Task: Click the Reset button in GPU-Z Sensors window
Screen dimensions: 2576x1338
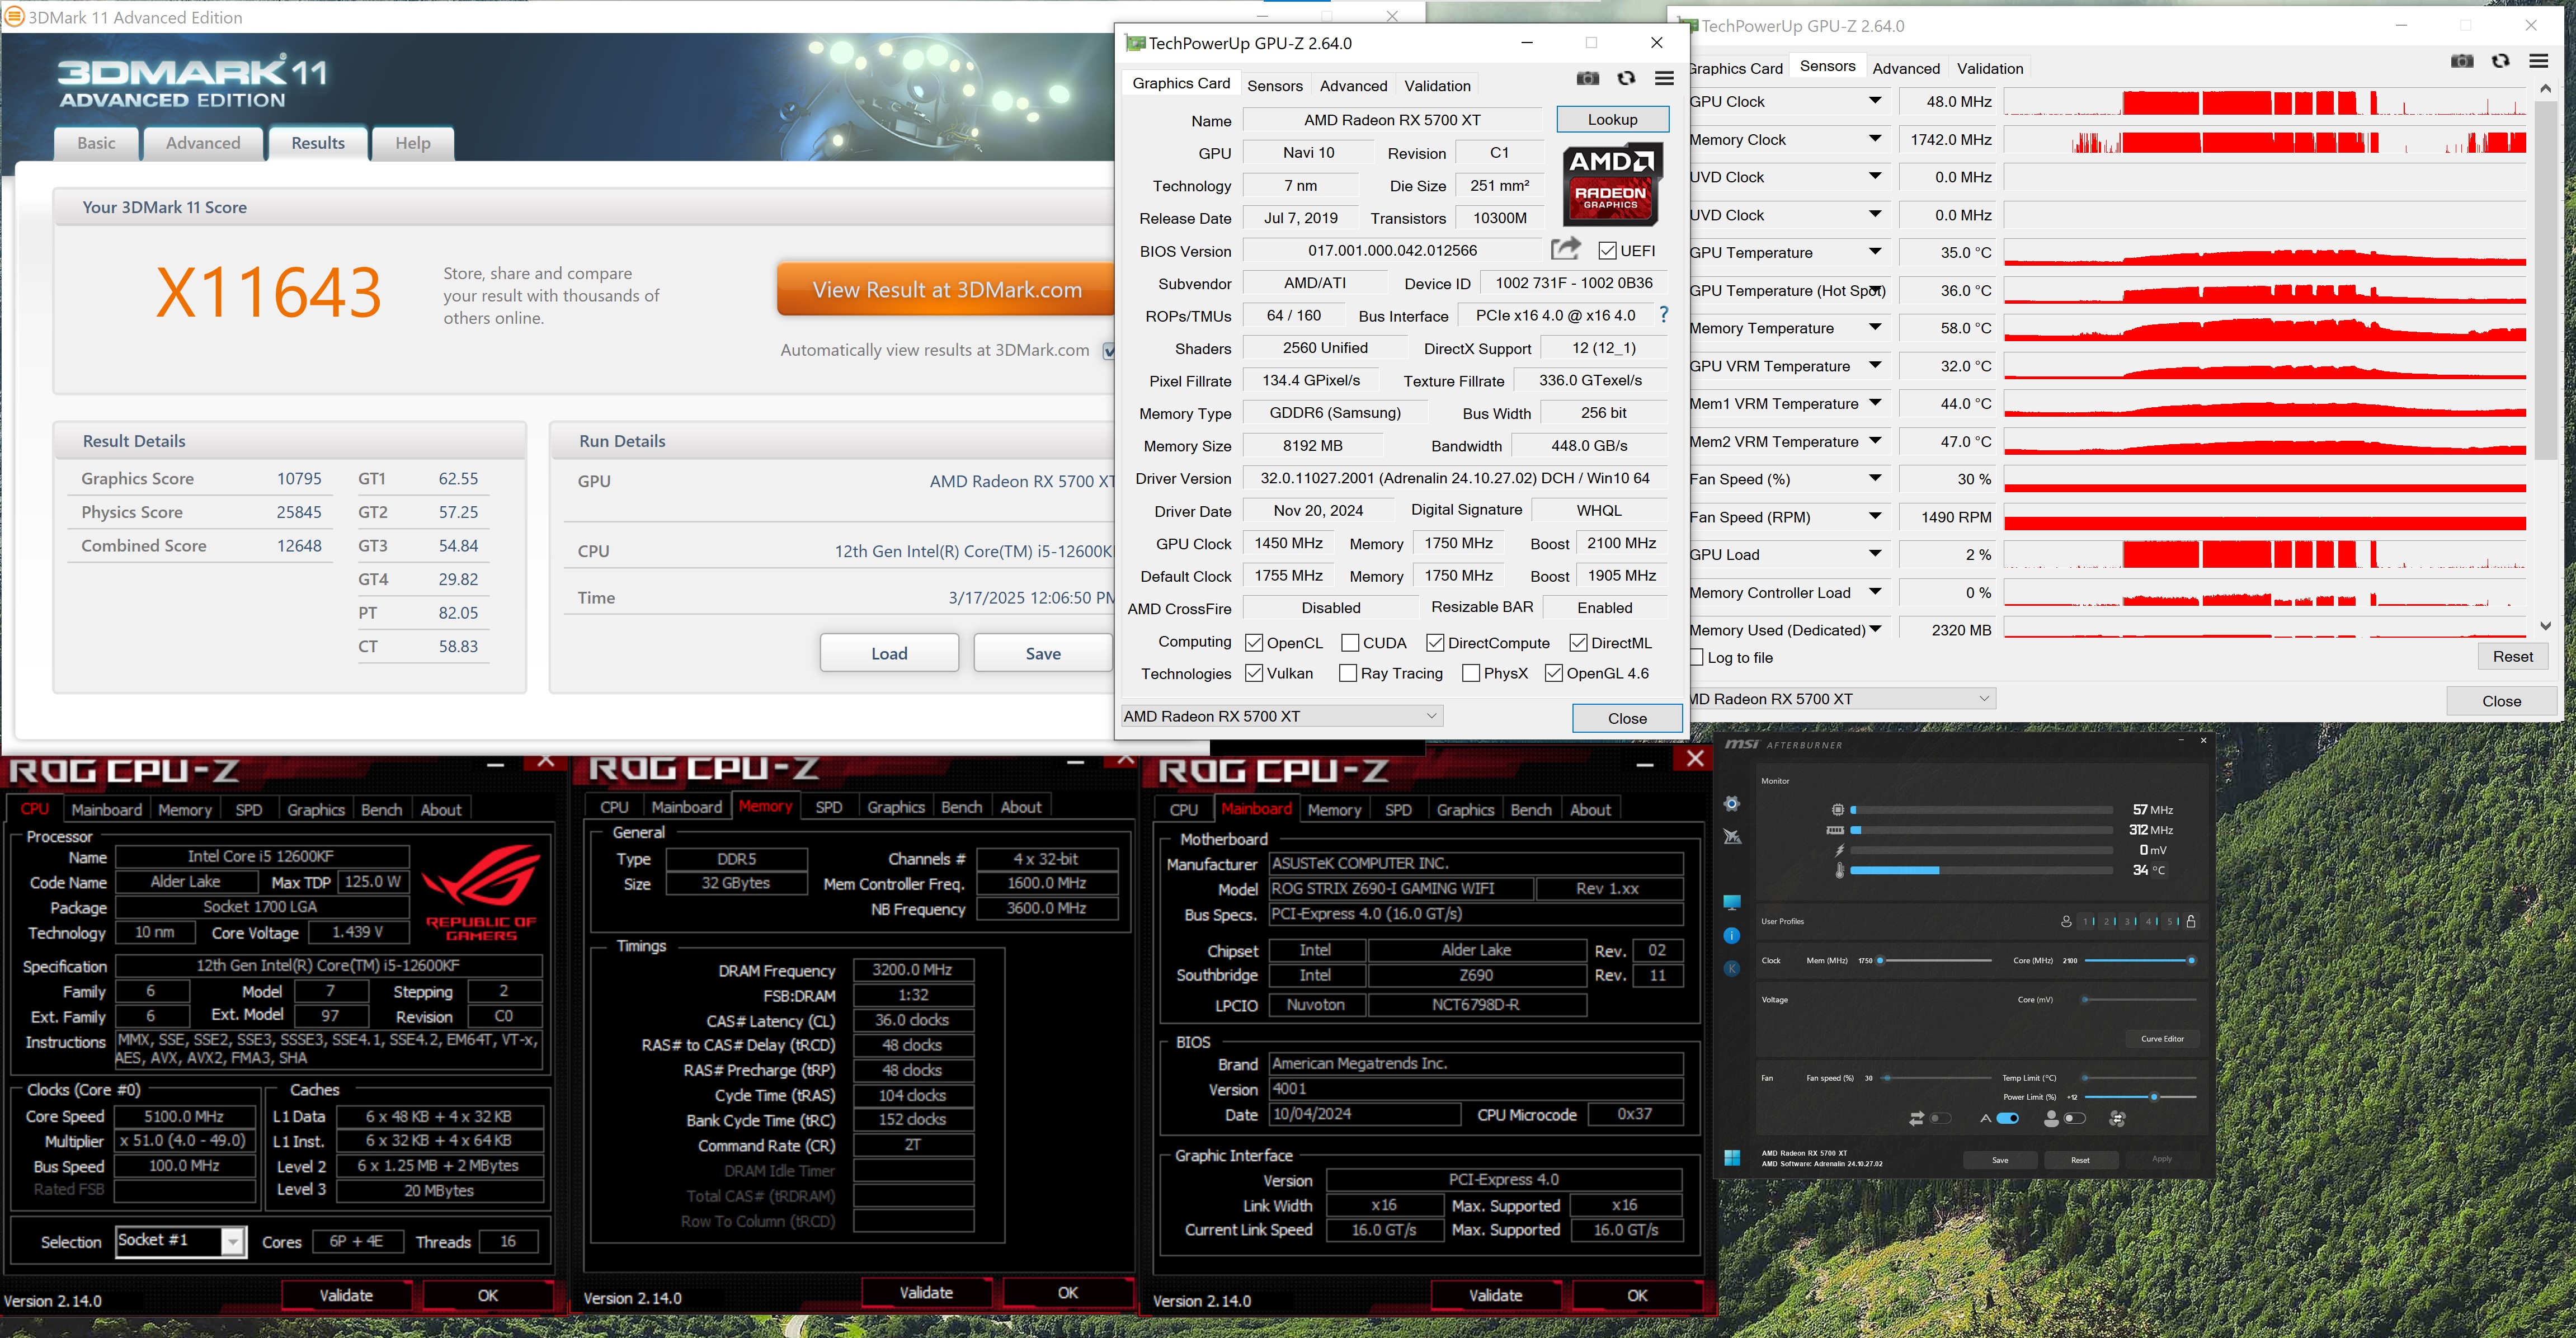Action: pyautogui.click(x=2512, y=656)
